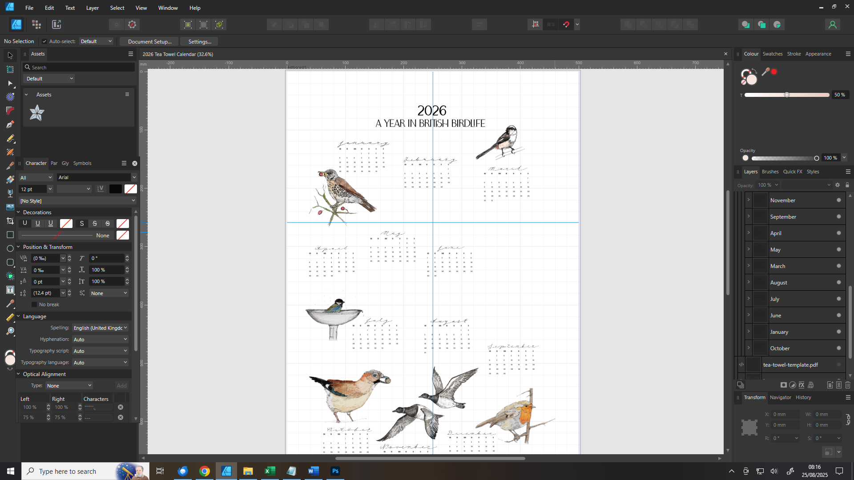Click the Settings button
This screenshot has width=854, height=480.
tap(199, 41)
